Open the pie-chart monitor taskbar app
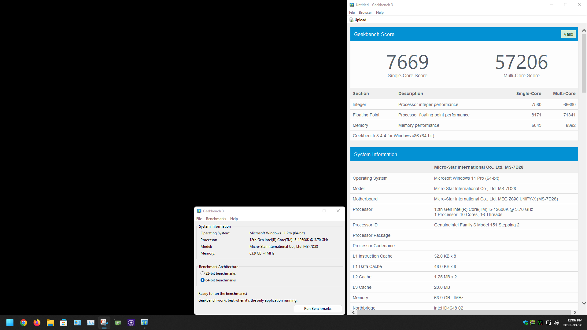Image resolution: width=587 pixels, height=330 pixels. coord(77,323)
